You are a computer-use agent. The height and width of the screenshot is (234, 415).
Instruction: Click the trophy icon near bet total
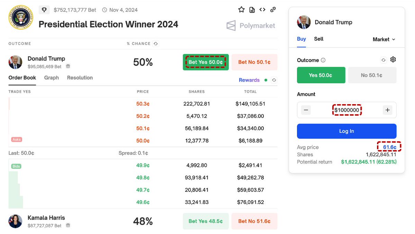pos(44,10)
